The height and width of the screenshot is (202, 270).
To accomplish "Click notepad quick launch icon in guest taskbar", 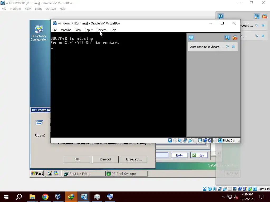I will coord(50,174).
